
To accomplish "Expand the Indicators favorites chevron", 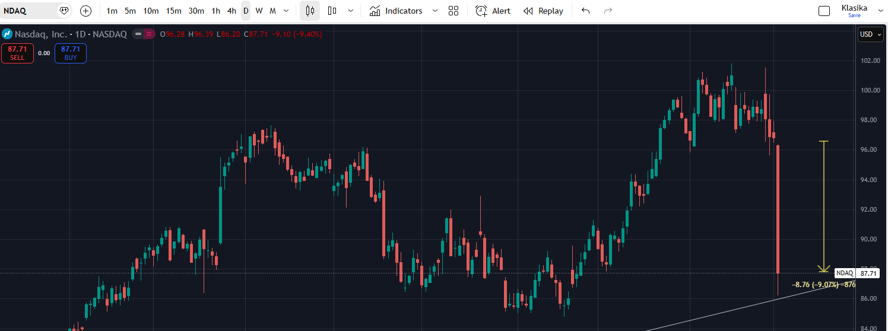I will (x=435, y=11).
